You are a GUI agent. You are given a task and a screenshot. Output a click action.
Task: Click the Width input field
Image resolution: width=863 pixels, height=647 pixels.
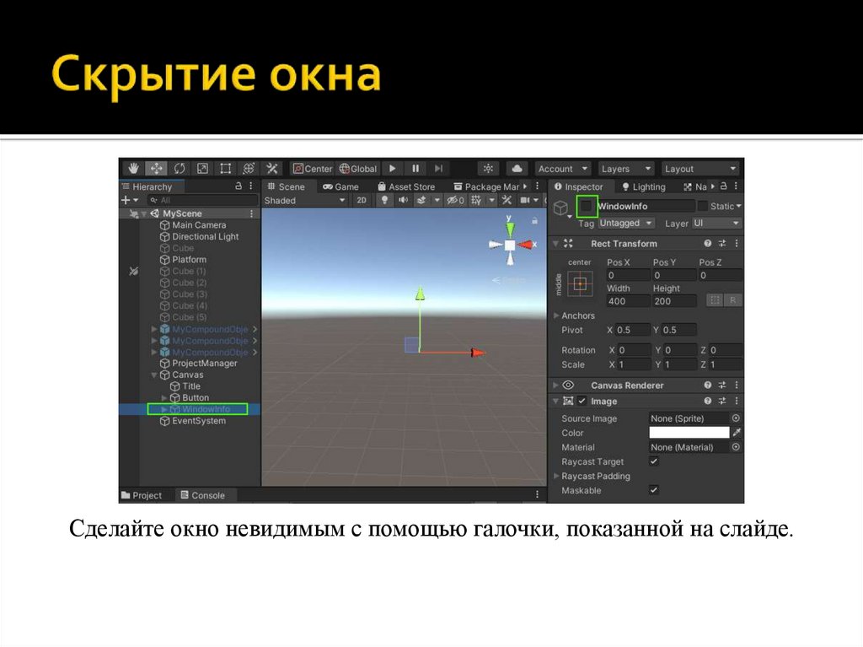pyautogui.click(x=627, y=301)
